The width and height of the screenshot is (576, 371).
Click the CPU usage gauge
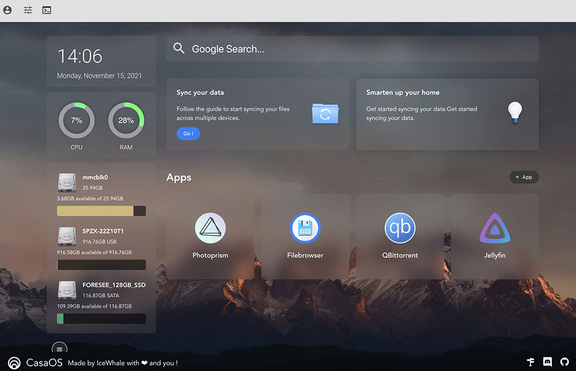tap(77, 120)
